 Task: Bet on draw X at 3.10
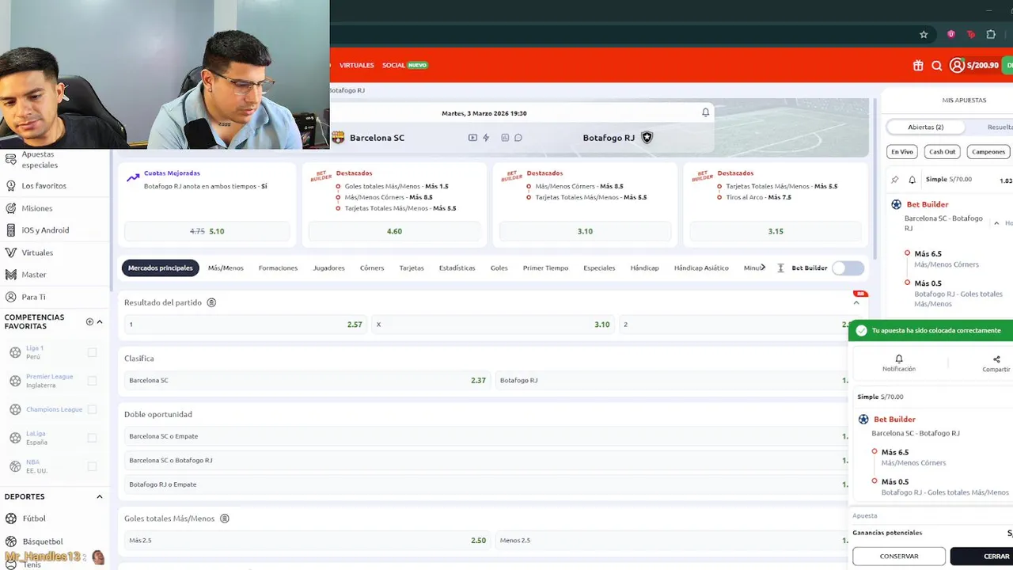point(493,325)
